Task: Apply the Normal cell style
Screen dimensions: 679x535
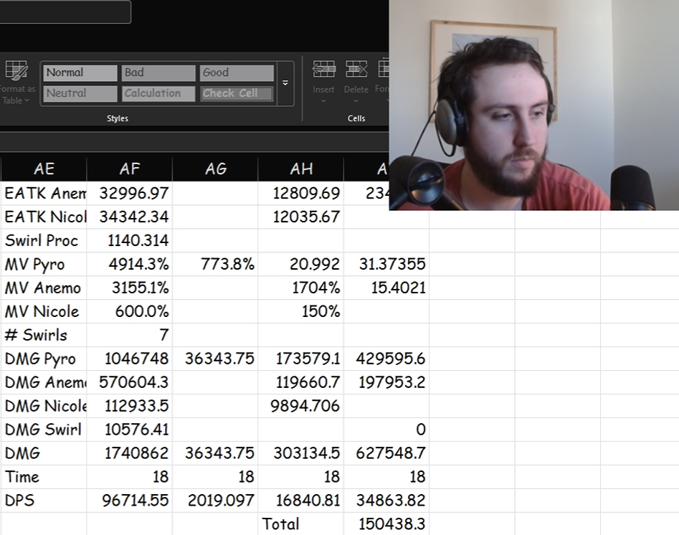Action: click(80, 72)
